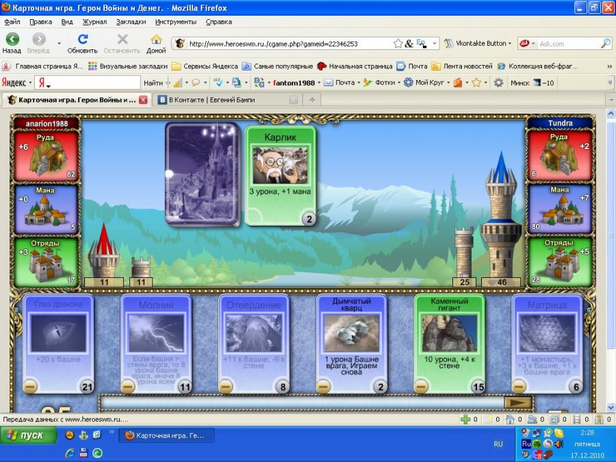Discard the Глаз дракона card via minus button
Viewport: 616px width, 462px height.
point(31,387)
